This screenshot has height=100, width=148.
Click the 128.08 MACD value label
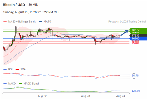(136, 91)
